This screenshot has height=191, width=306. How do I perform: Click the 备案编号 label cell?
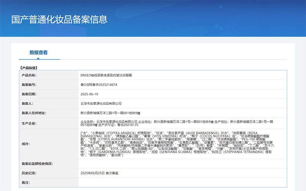point(48,85)
